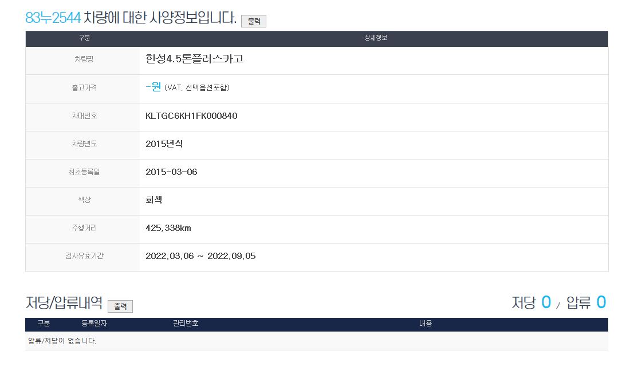
Task: Click the vehicle color value 회색
Action: click(155, 200)
